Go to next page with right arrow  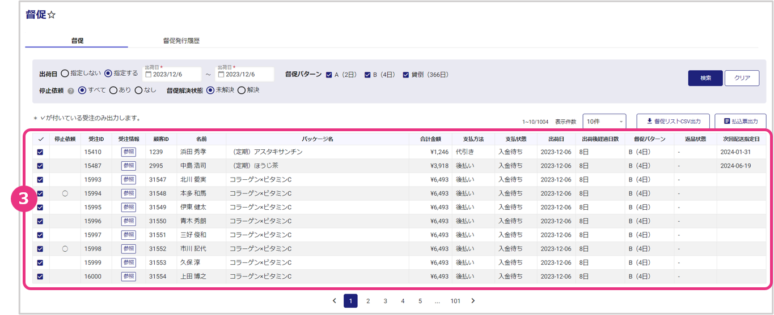[x=473, y=301]
